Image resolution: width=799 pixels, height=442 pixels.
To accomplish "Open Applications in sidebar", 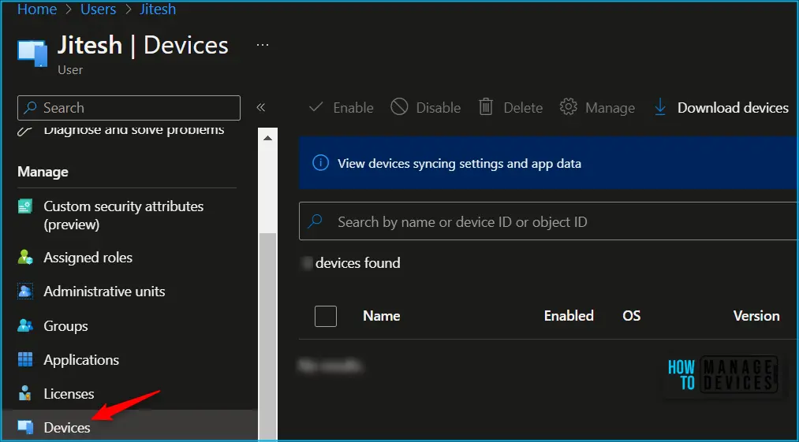I will 81,360.
